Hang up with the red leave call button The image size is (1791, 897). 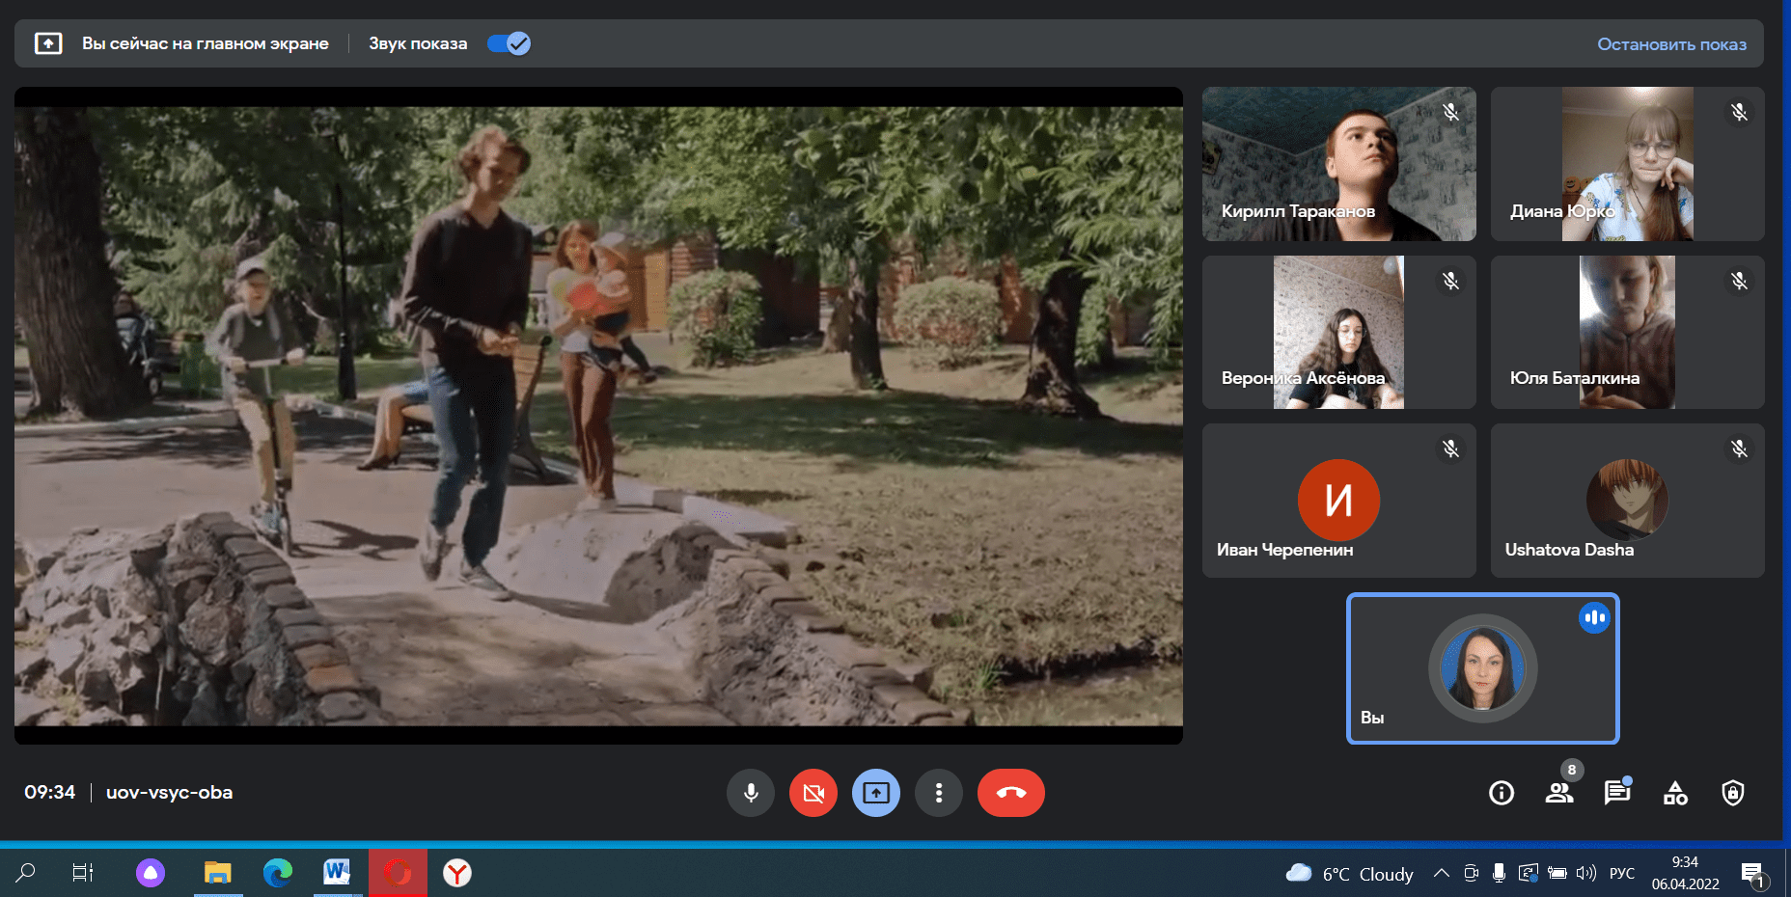click(1011, 793)
